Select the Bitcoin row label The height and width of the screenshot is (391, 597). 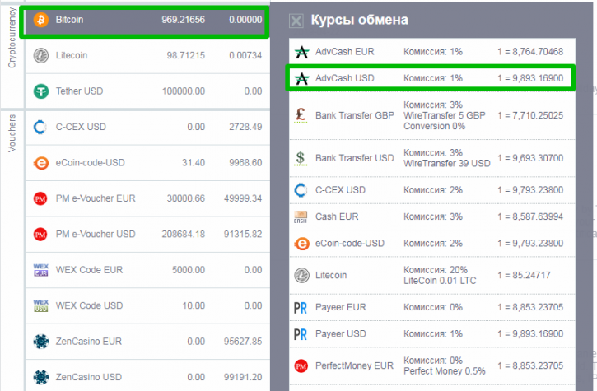(x=69, y=20)
